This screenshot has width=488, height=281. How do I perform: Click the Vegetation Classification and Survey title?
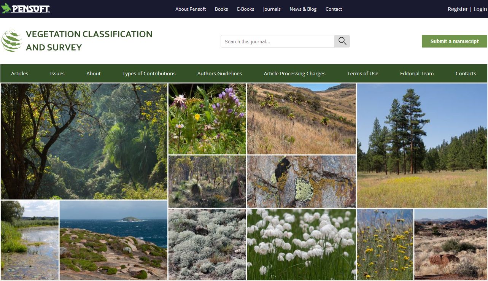click(x=89, y=41)
